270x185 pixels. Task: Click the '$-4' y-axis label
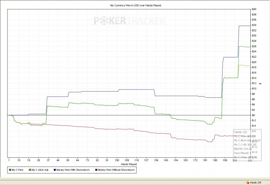point(254,126)
